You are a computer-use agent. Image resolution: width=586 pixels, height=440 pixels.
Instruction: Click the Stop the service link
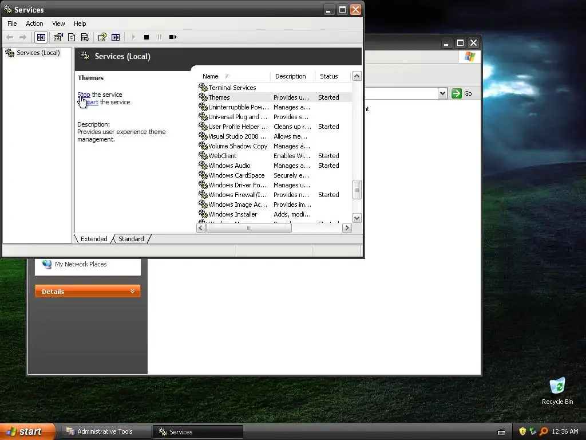click(x=84, y=95)
